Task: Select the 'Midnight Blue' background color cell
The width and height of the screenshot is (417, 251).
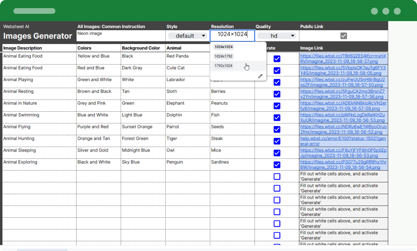Action: 143,153
